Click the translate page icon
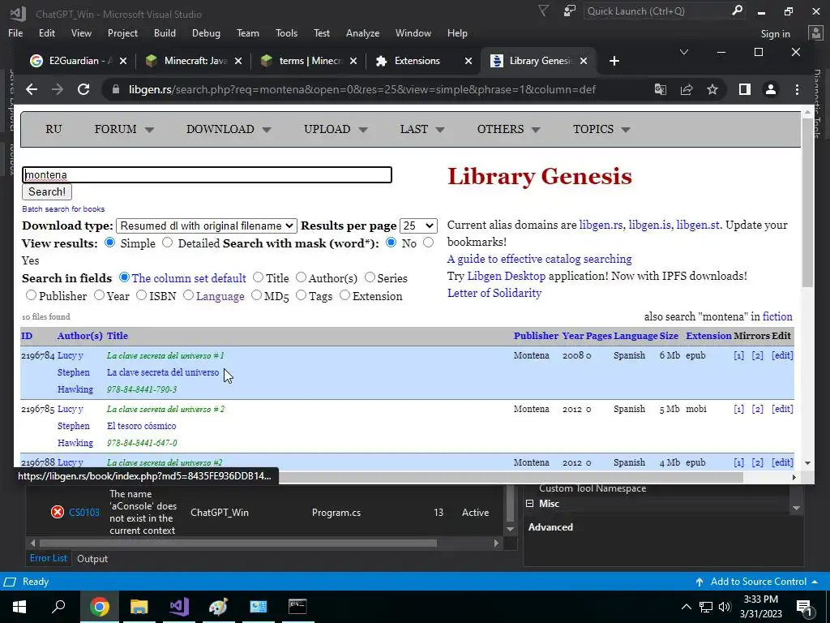830x623 pixels. [660, 89]
